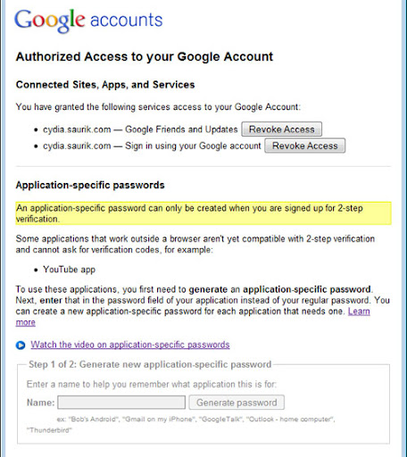
Task: Click the Generate password button
Action: click(x=237, y=403)
